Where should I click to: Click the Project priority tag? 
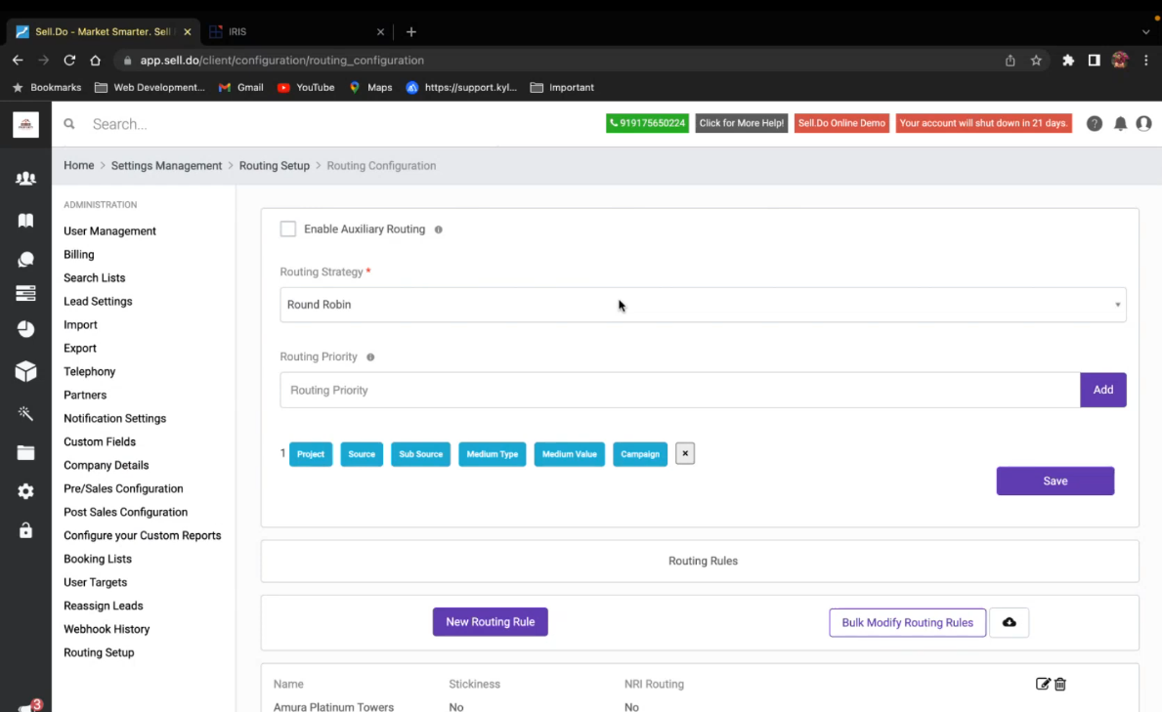coord(311,454)
